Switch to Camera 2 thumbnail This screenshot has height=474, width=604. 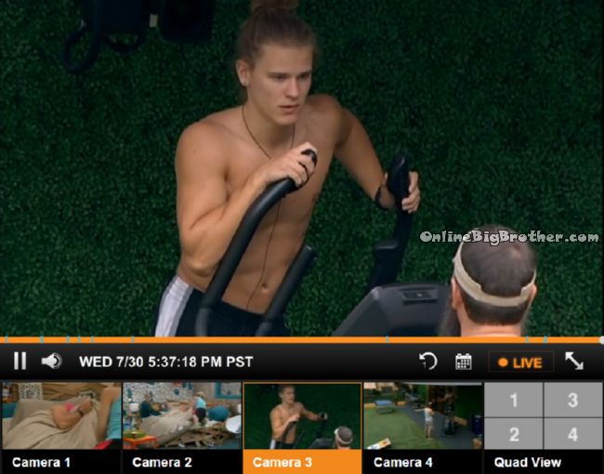point(182,415)
